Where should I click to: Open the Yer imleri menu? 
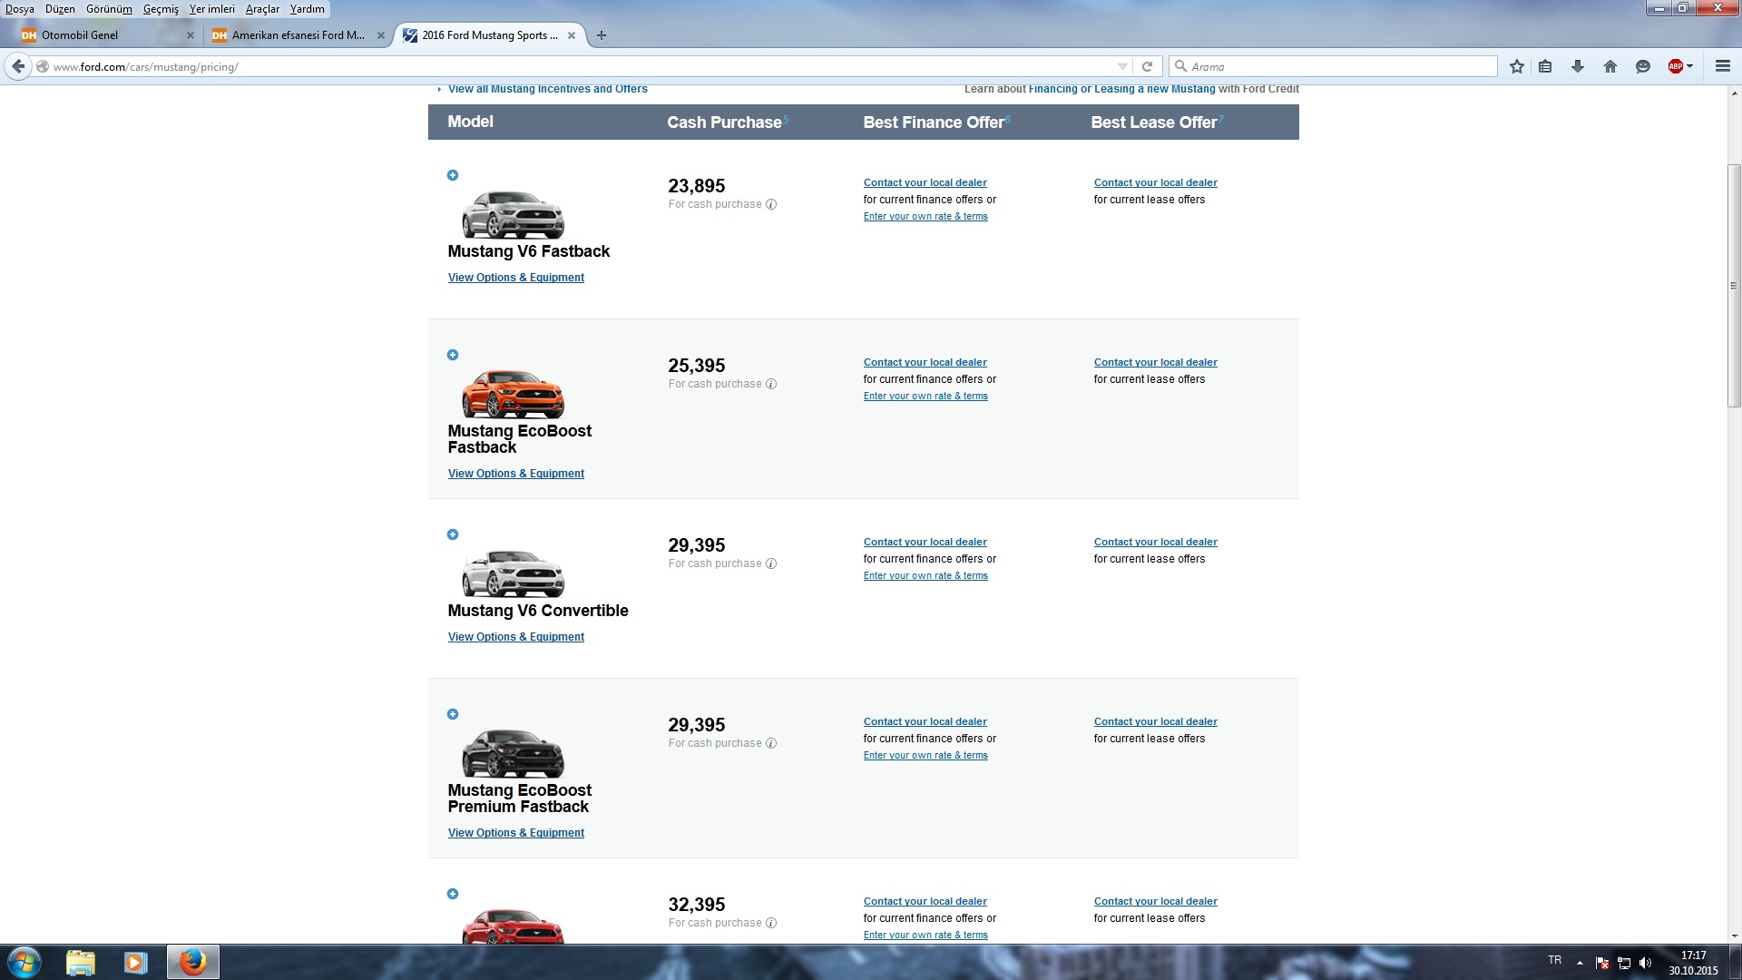[x=211, y=9]
